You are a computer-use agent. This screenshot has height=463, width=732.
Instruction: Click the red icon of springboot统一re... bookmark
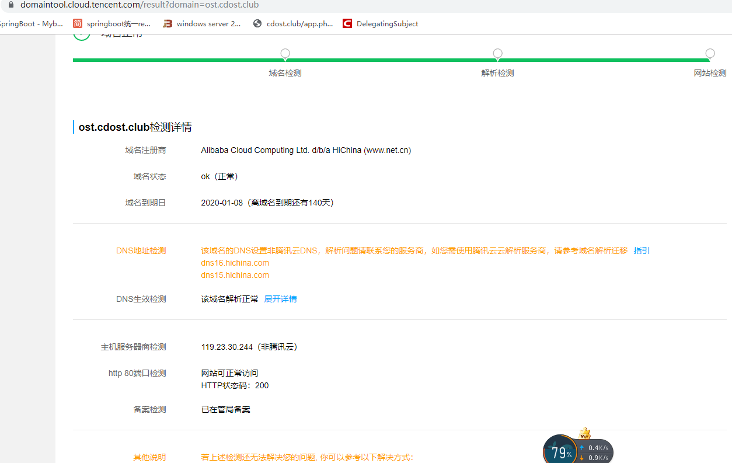coord(78,24)
